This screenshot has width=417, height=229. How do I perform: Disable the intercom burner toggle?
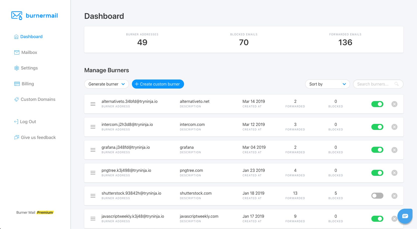(x=377, y=127)
